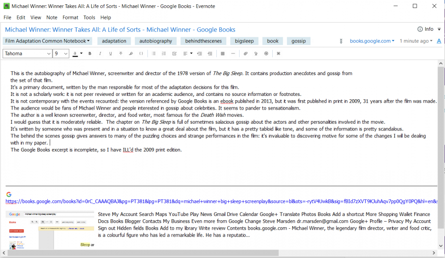445x258 pixels.
Task: Click the 'gossip' tag
Action: tap(299, 41)
